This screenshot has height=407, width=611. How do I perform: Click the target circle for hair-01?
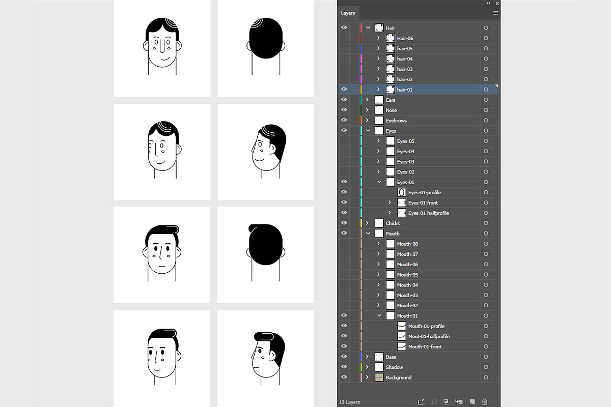tap(486, 90)
